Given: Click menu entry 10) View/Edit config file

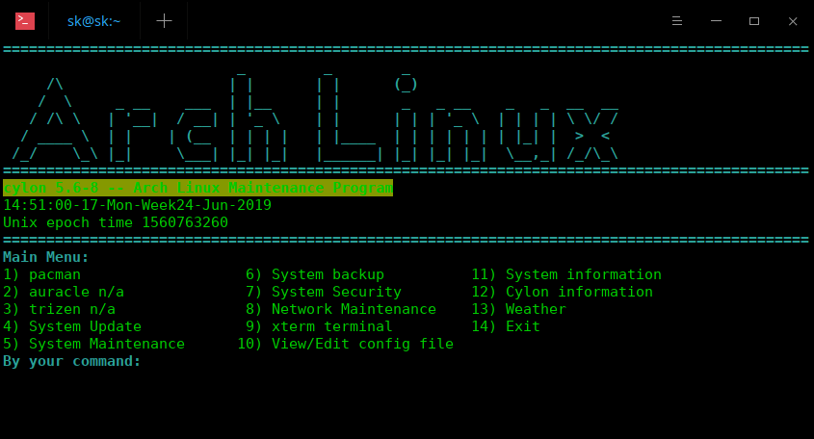Looking at the screenshot, I should (345, 344).
